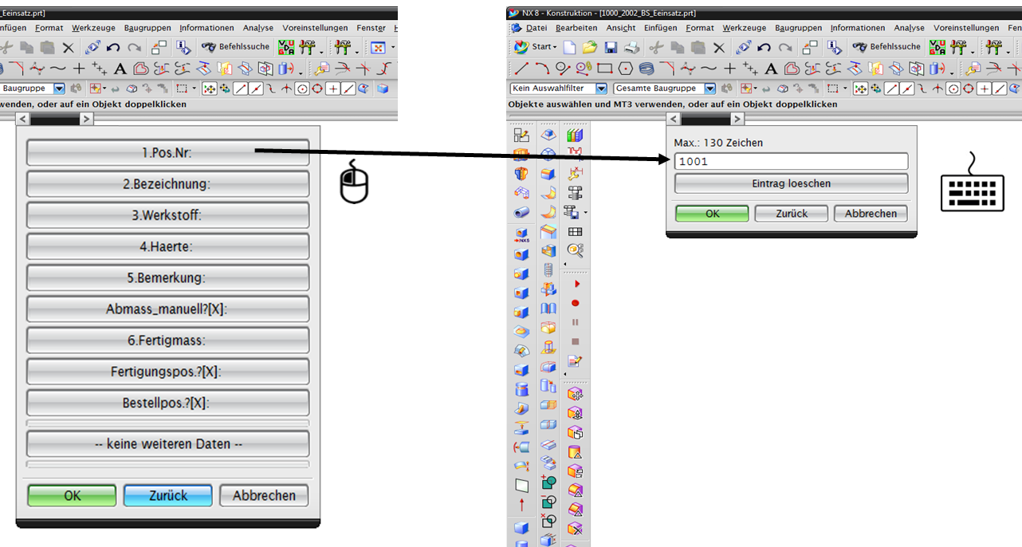
Task: Open the Baugruppe dropdown arrow in Pos.Nr. list window
Action: pos(59,89)
